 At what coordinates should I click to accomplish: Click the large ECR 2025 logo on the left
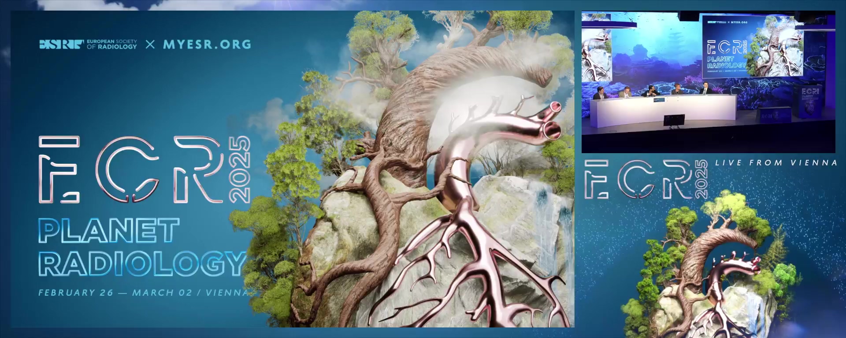pyautogui.click(x=145, y=169)
